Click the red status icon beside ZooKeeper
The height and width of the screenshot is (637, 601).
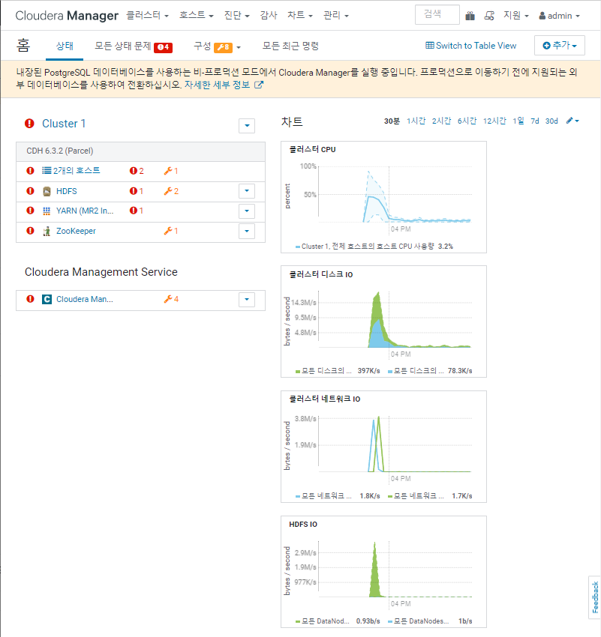tap(30, 231)
